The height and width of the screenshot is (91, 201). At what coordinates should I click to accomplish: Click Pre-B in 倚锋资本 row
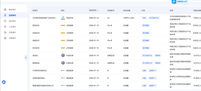click(x=110, y=40)
